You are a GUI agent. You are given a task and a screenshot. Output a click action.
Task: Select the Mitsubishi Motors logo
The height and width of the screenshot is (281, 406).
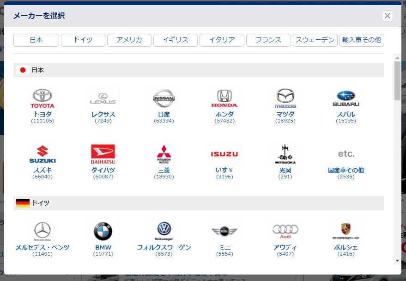(x=164, y=154)
